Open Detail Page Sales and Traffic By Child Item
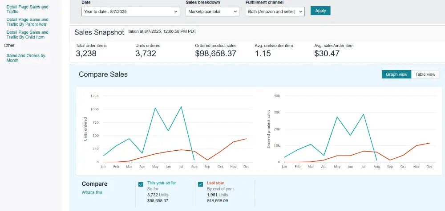The width and height of the screenshot is (445, 211). tap(27, 35)
